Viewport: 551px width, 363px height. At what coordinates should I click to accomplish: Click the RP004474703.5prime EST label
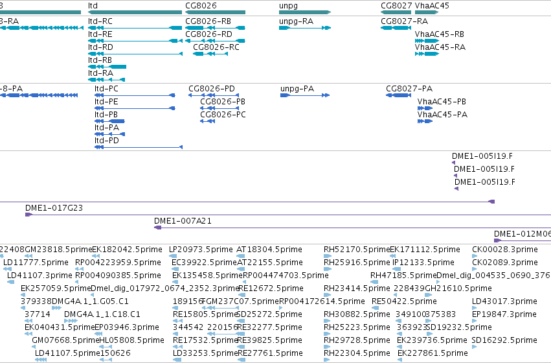286,275
